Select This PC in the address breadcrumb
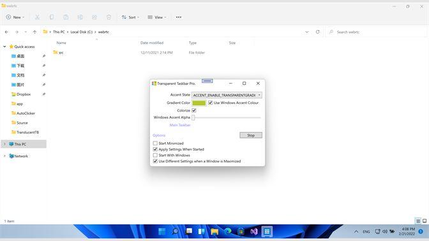This screenshot has width=429, height=241. click(59, 32)
